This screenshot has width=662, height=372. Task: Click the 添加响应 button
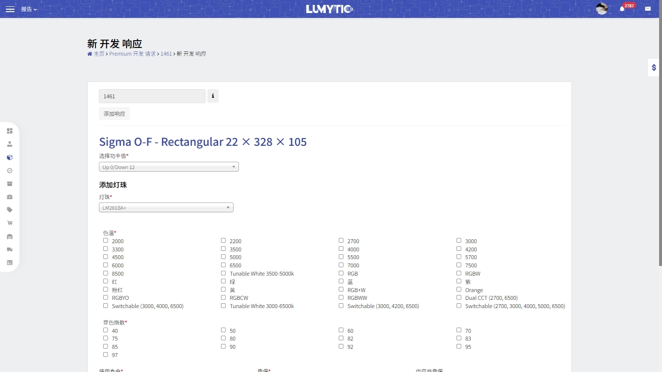point(114,114)
